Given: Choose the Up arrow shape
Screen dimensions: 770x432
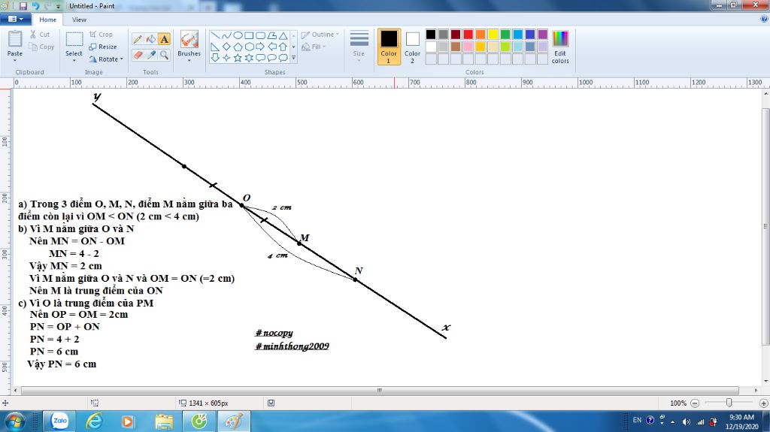Looking at the screenshot, I should coord(283,47).
